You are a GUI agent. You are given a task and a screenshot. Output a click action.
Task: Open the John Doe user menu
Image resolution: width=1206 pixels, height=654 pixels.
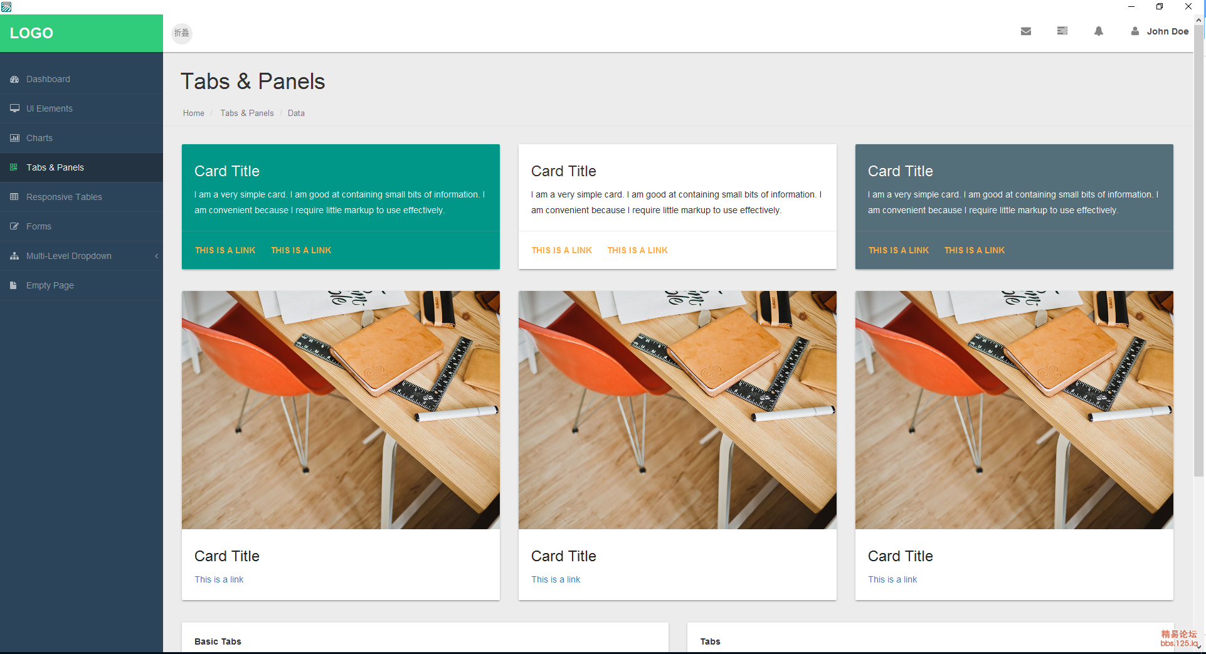pyautogui.click(x=1160, y=31)
